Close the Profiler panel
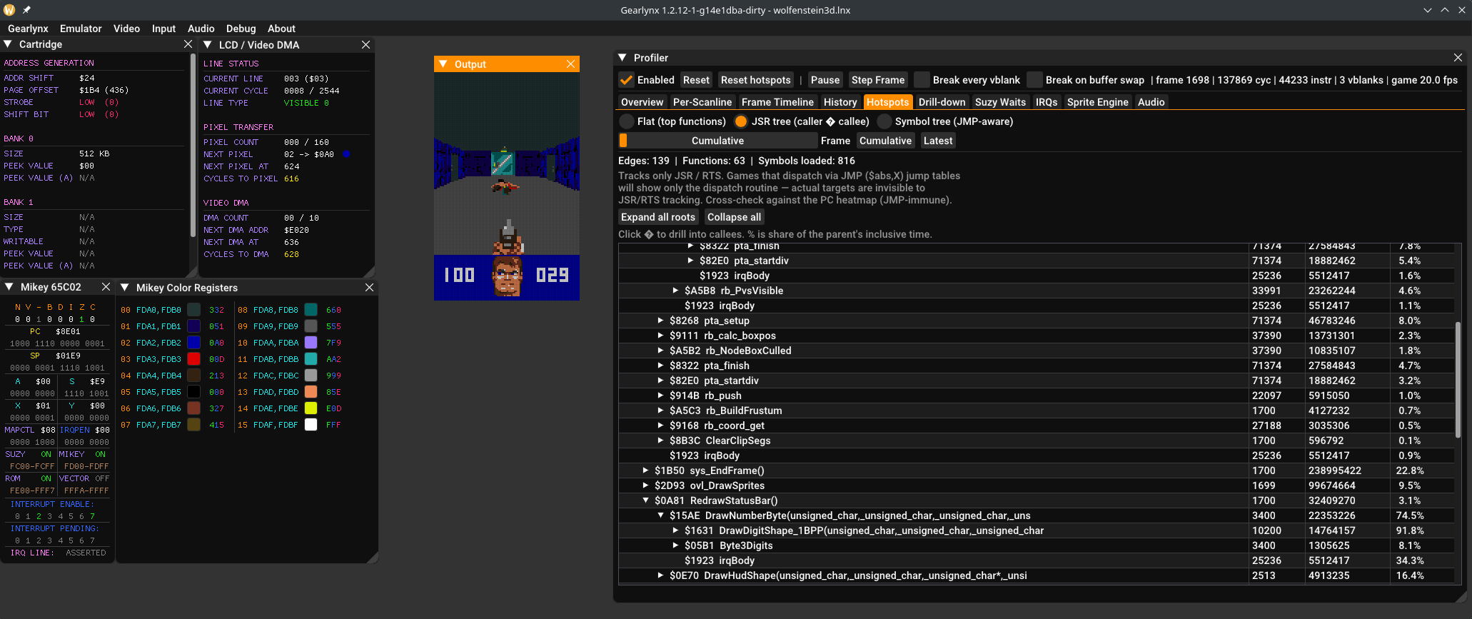1472x619 pixels. click(x=1458, y=57)
